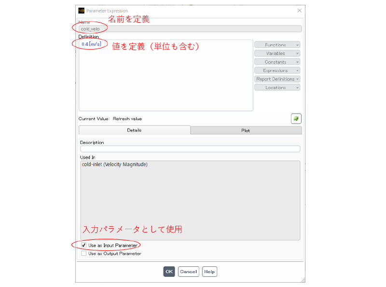Viewport: 386px width, 287px height.
Task: Confirm the dialog with OK
Action: click(169, 271)
